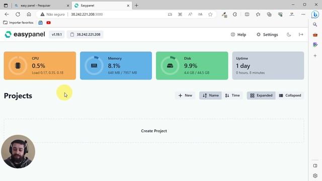
Task: Click the presenter webcam thumbnail
Action: tap(18, 152)
